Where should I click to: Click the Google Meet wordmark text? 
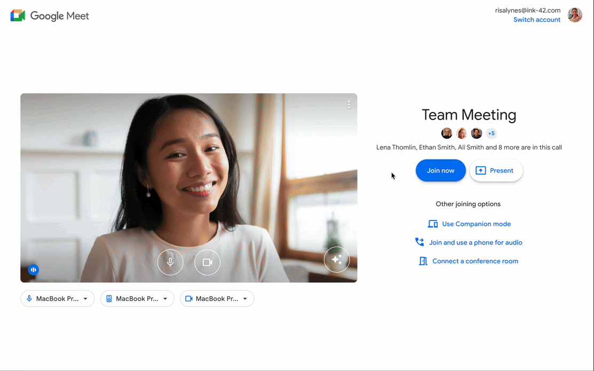[x=59, y=16]
